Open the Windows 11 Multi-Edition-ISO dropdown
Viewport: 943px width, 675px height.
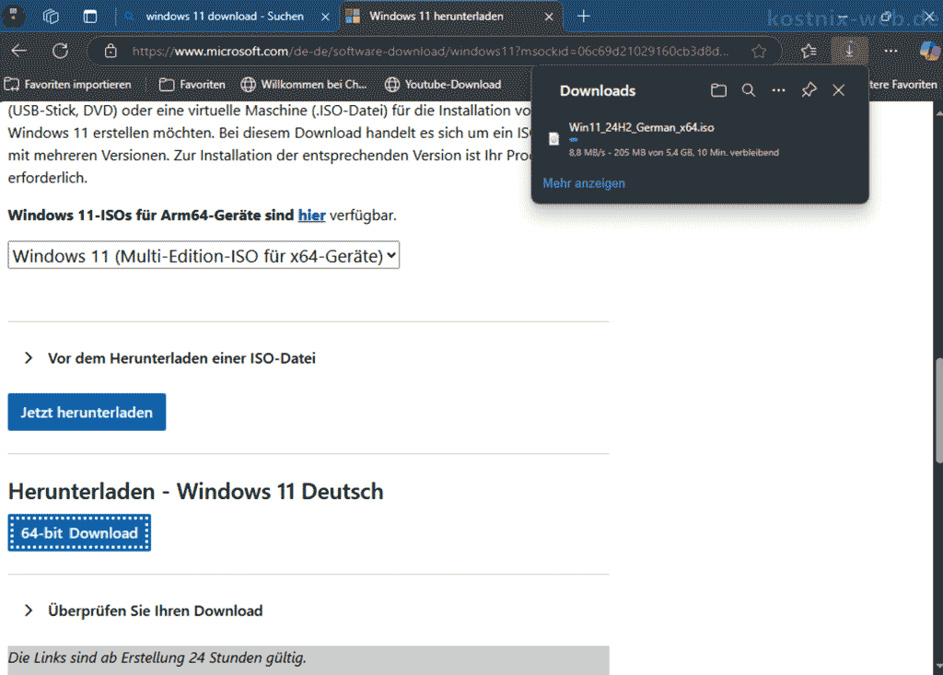pyautogui.click(x=204, y=256)
